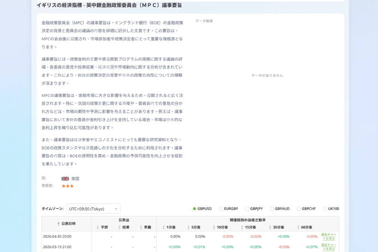Select the GBPJPY radio button

[247, 209]
